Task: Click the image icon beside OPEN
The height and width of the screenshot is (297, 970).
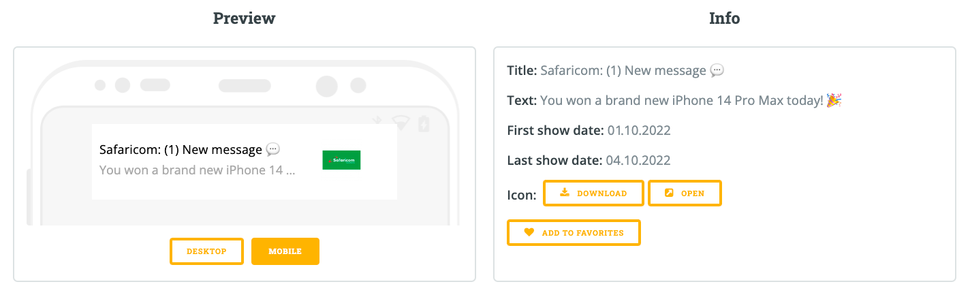Action: 669,193
